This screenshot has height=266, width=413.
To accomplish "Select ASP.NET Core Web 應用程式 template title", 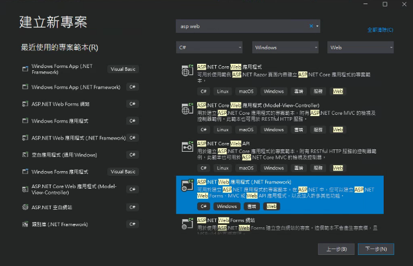I will (229, 67).
